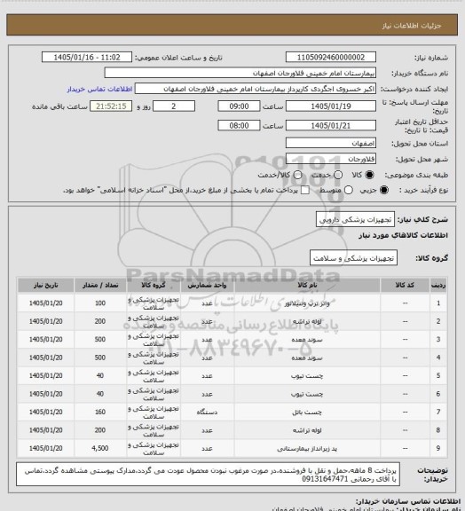Click quantity 160 in row 7
465x511 pixels.
[99, 413]
